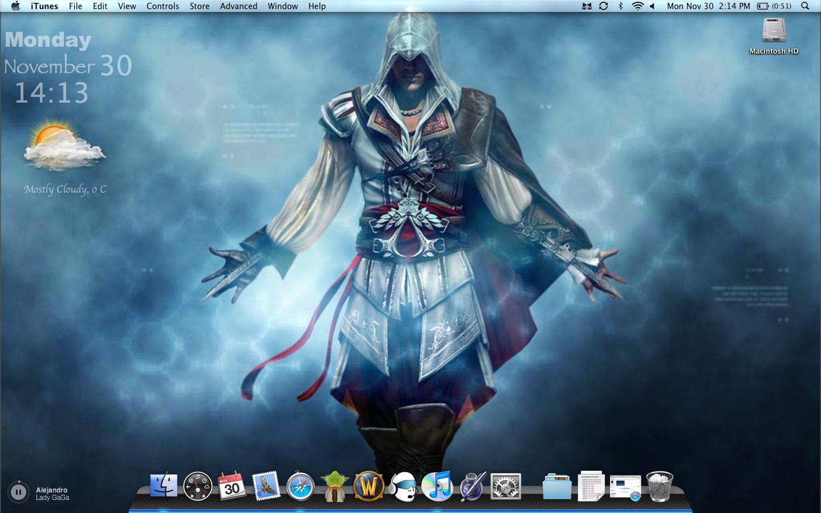Open iTunes music note icon in dock
Viewport: 821px width, 513px height.
(x=437, y=486)
